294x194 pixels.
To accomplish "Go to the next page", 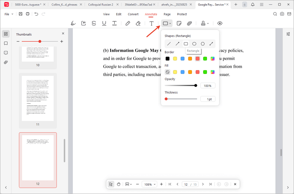I will pos(203,184).
